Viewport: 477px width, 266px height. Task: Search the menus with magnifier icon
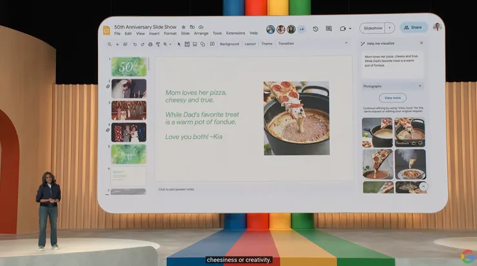point(110,44)
